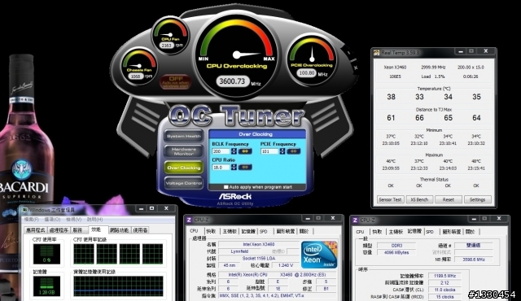Click the "1.240 V" core voltage field
Image resolution: width=521 pixels, height=301 pixels.
pyautogui.click(x=286, y=265)
